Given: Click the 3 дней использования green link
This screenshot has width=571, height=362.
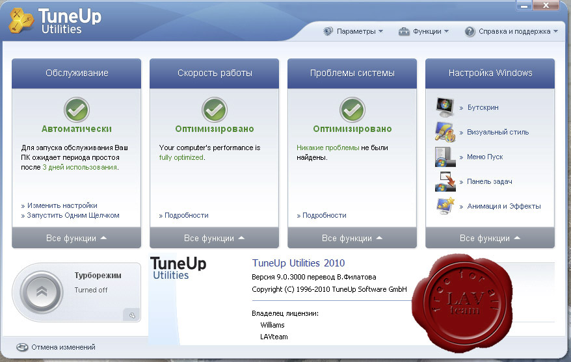Looking at the screenshot, I should 80,168.
